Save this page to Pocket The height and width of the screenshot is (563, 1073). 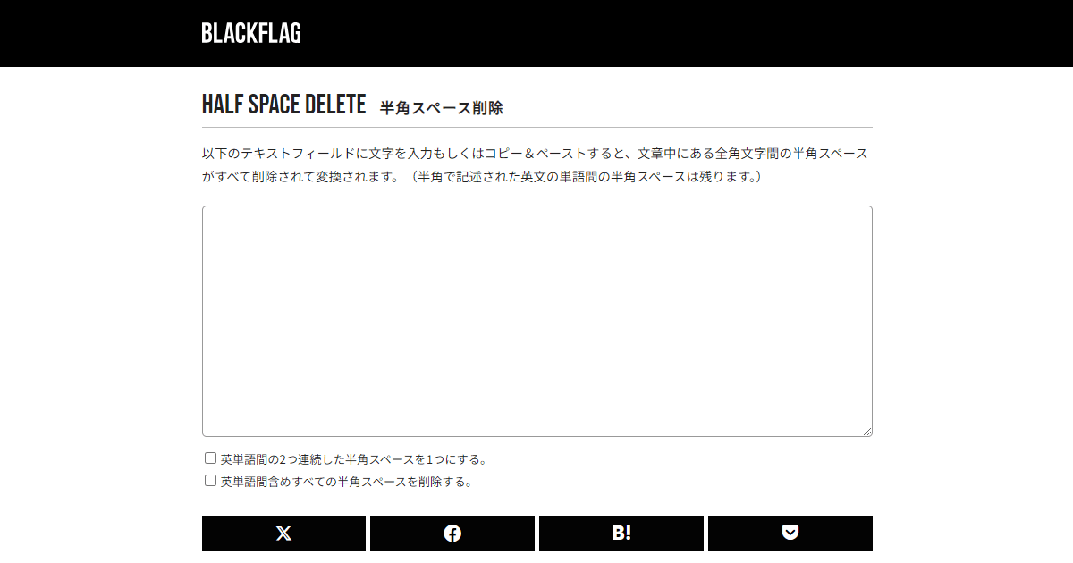pyautogui.click(x=790, y=534)
